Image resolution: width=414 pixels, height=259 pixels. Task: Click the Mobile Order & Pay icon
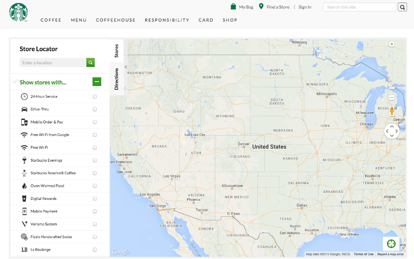point(24,122)
